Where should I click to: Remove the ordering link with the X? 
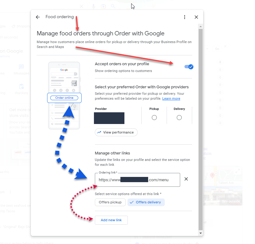(186, 179)
